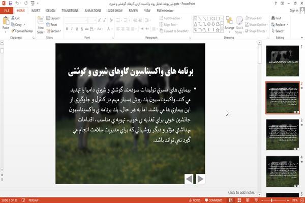This screenshot has height=203, width=305.
Task: Open the FILE tab
Action: [x=7, y=11]
